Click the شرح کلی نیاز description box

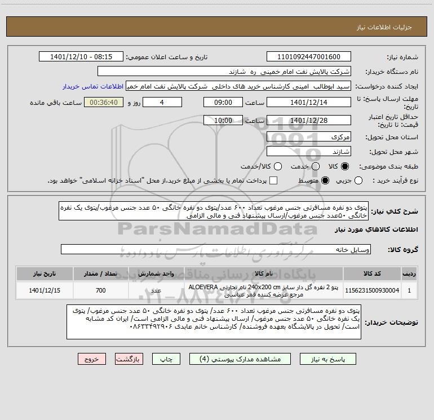click(x=214, y=211)
